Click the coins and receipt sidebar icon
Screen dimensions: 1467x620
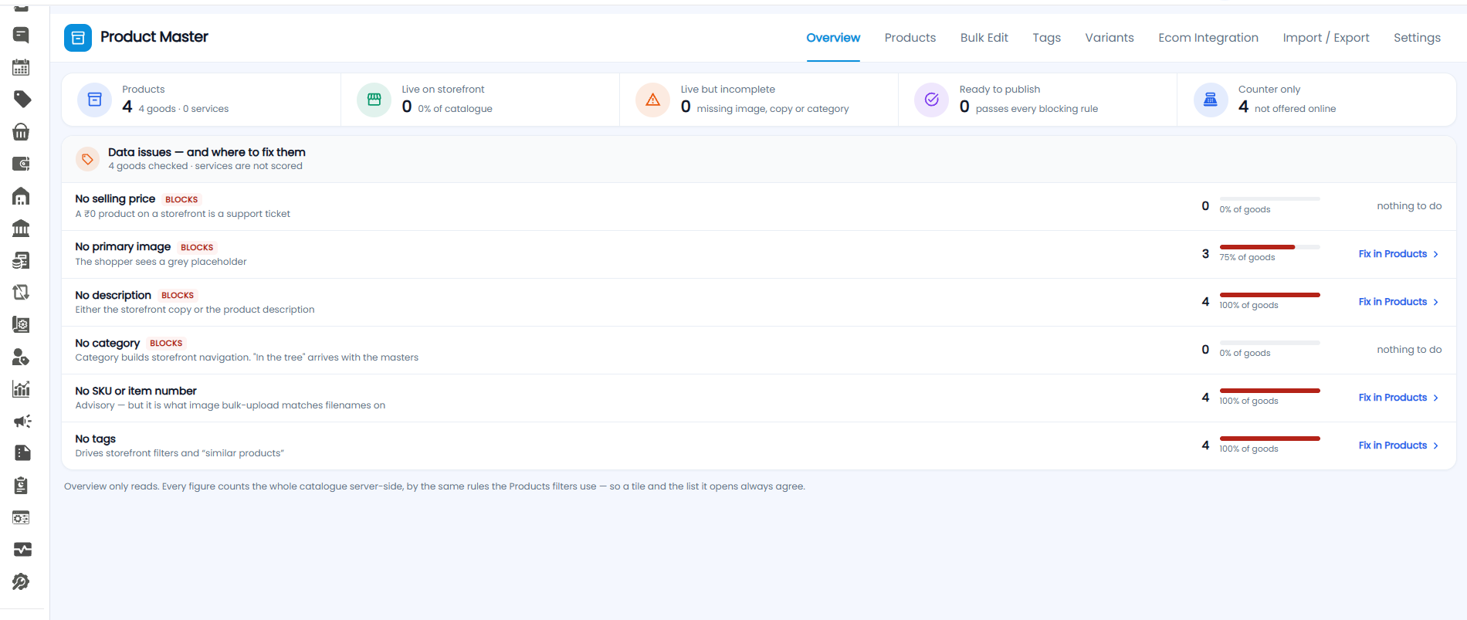[x=21, y=260]
